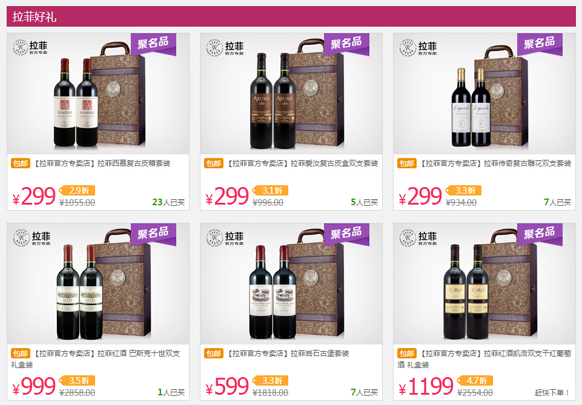582x405 pixels.
Task: Open the 拉菲爱汝复古皮盒双支套装 title link
Action: [302, 163]
